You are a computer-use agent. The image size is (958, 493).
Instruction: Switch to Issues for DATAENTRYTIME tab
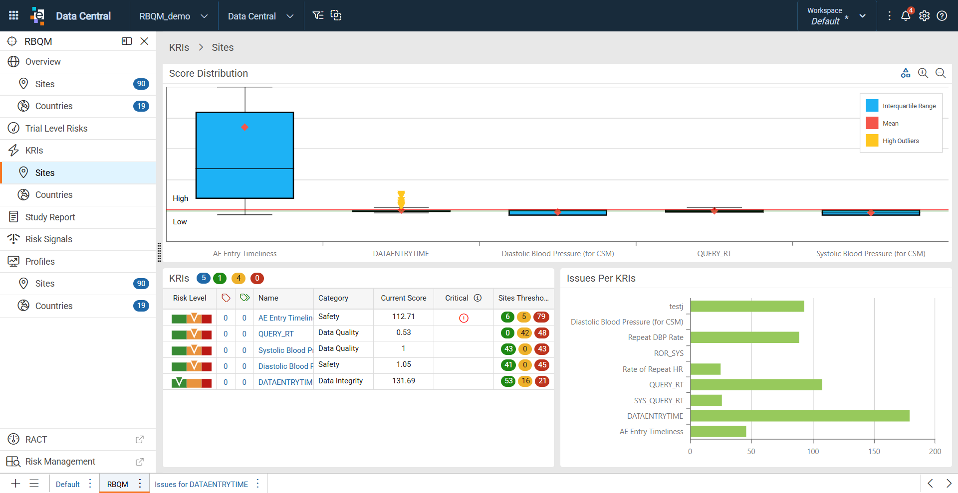[201, 484]
